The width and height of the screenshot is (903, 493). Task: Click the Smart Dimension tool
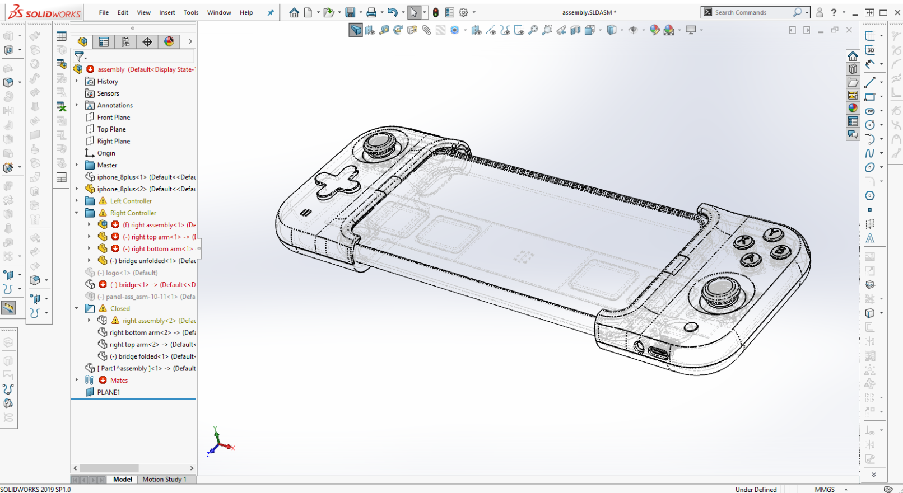pos(869,64)
